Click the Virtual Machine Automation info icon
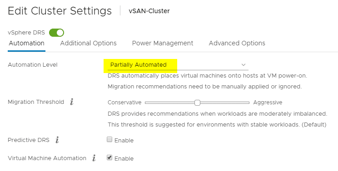The width and height of the screenshot is (338, 171). pos(94,158)
